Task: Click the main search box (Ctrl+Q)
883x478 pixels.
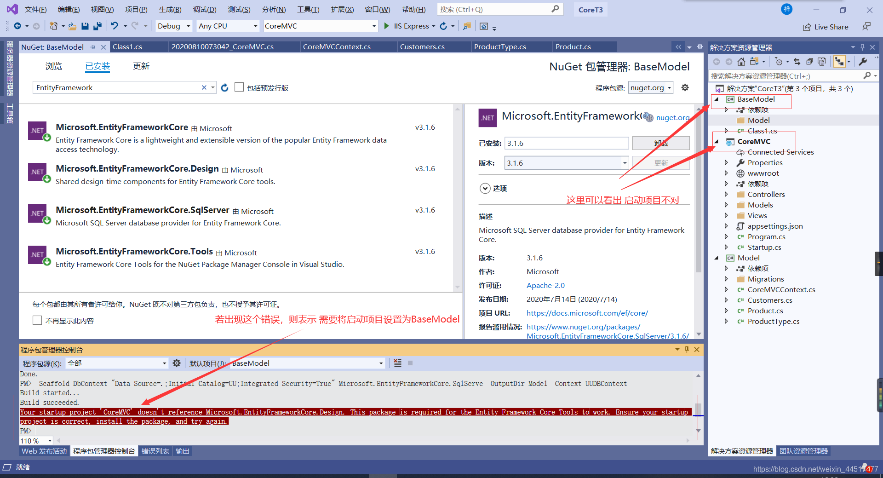Action: [500, 9]
